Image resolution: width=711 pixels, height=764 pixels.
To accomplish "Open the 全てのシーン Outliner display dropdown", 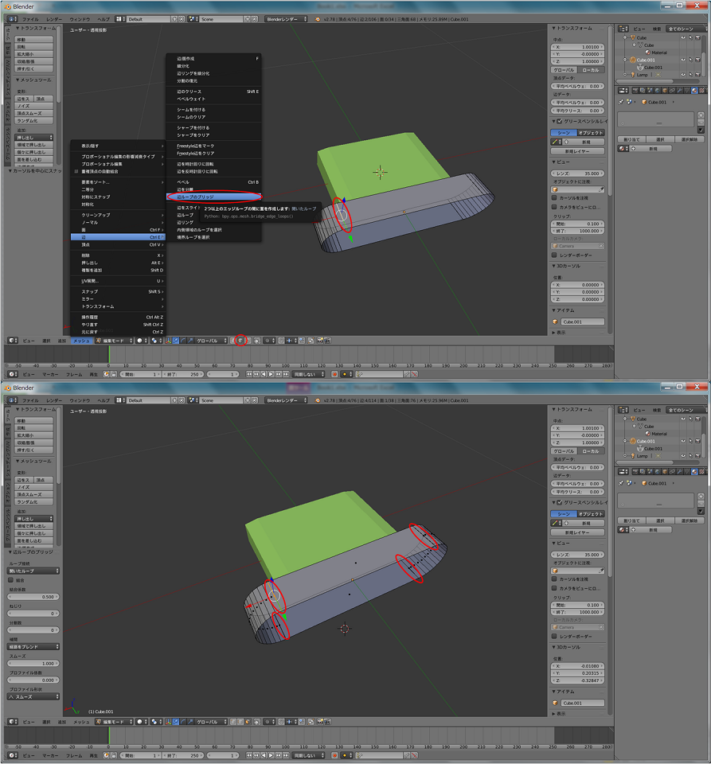I will [681, 29].
